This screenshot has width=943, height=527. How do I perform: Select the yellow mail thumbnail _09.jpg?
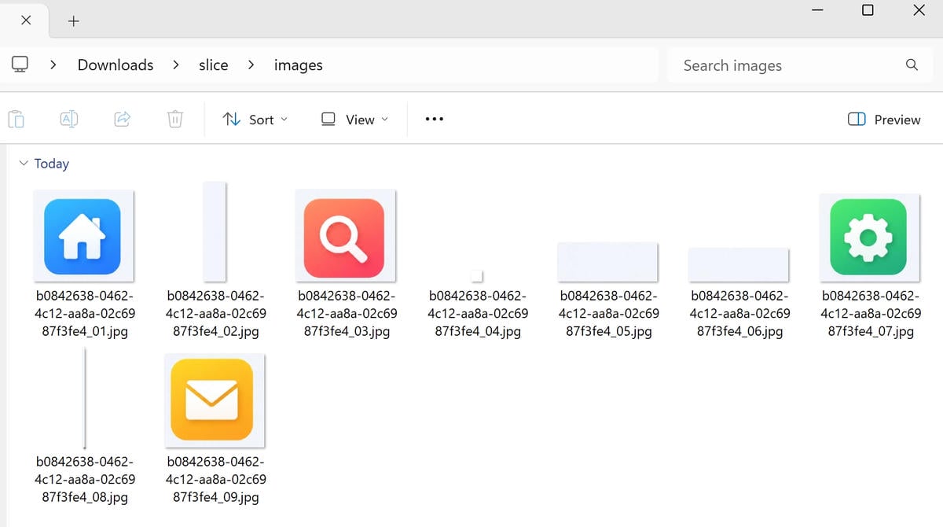215,400
